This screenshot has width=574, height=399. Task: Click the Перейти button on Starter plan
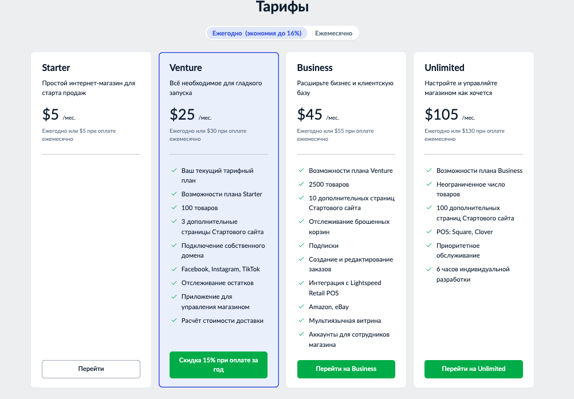click(x=91, y=369)
